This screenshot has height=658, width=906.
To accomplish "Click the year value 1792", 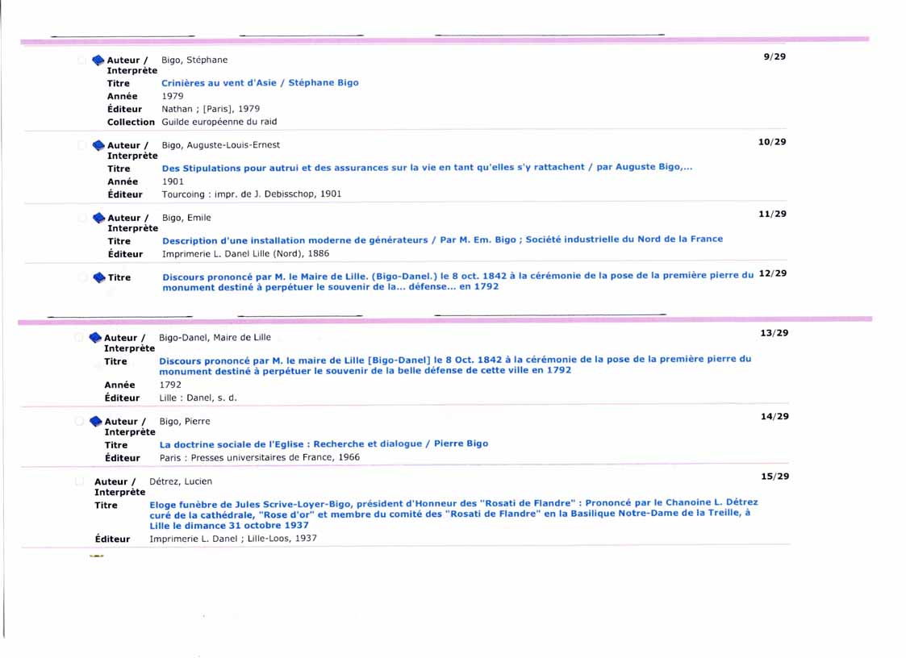I will [170, 385].
